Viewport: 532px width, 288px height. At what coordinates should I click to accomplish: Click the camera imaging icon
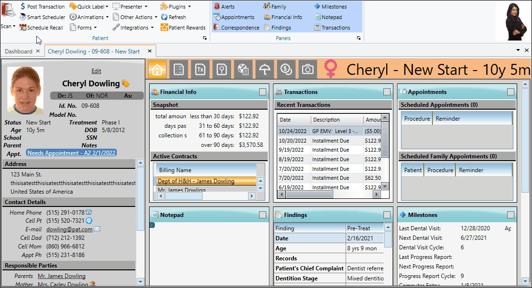[308, 70]
